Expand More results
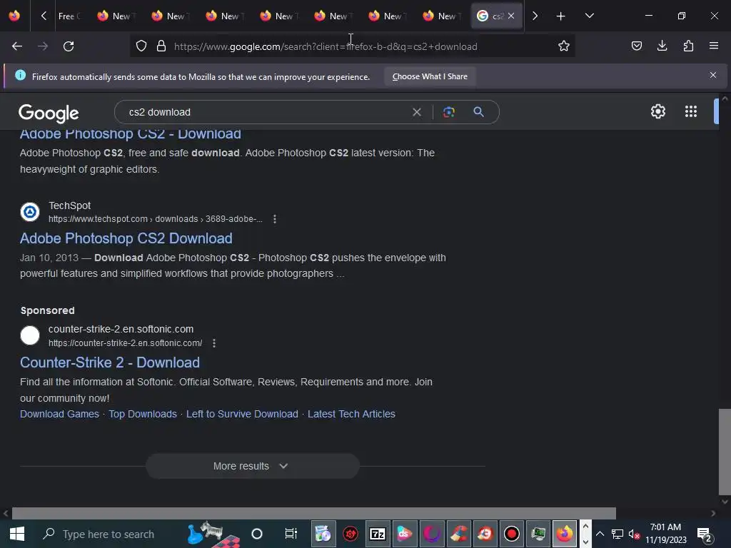The width and height of the screenshot is (731, 548). click(x=252, y=466)
